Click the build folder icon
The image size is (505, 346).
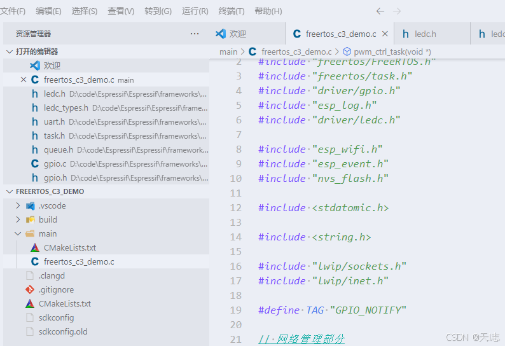[x=31, y=219]
